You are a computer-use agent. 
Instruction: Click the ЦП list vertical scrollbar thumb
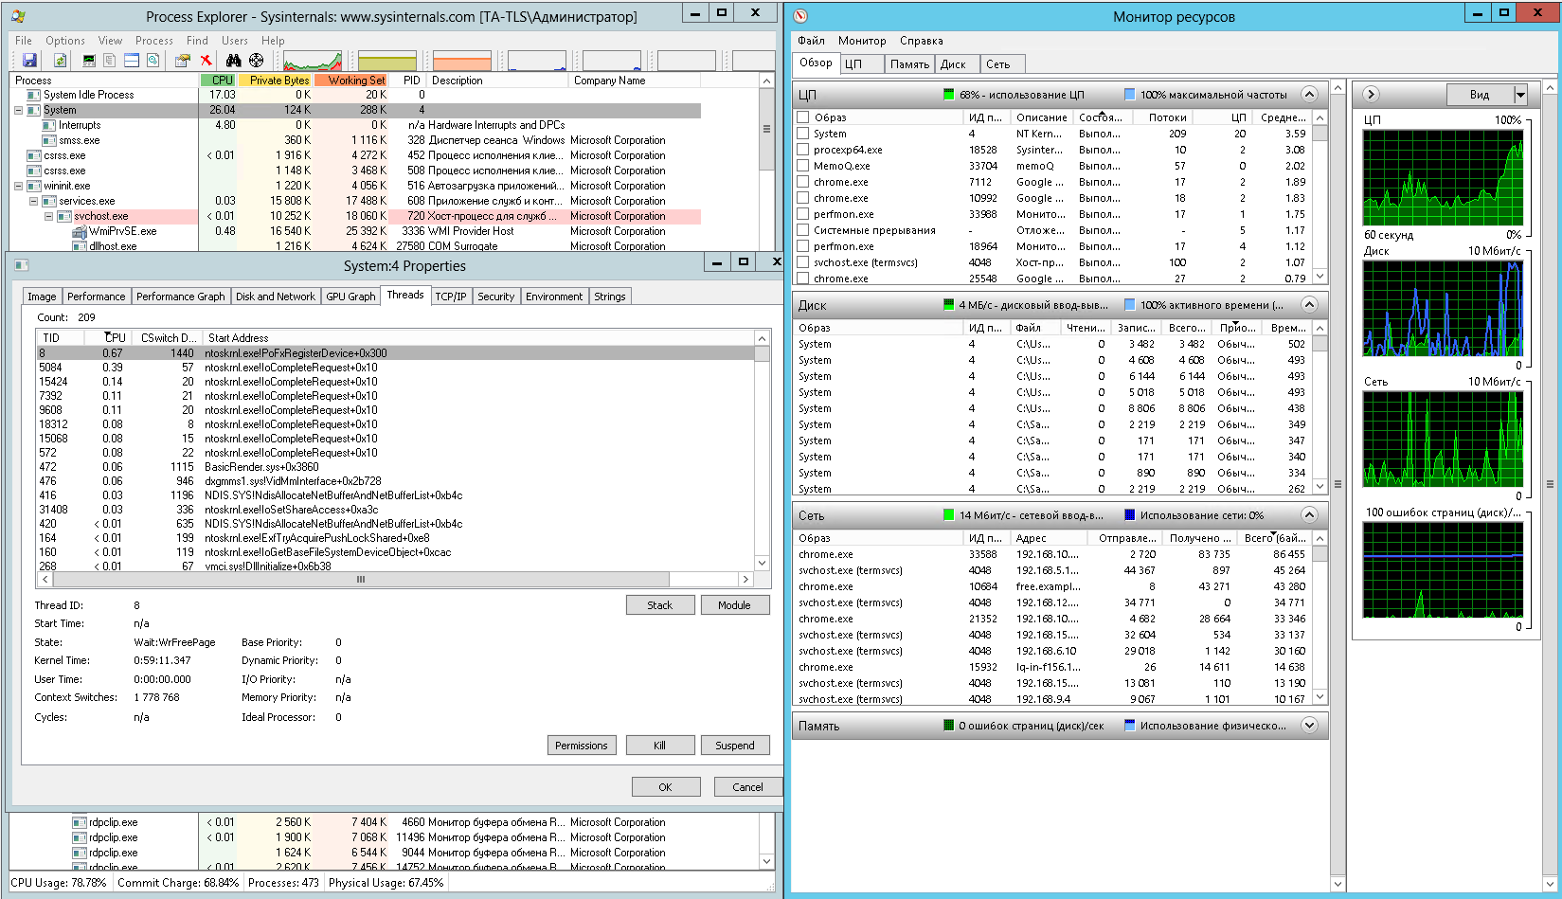(1320, 133)
